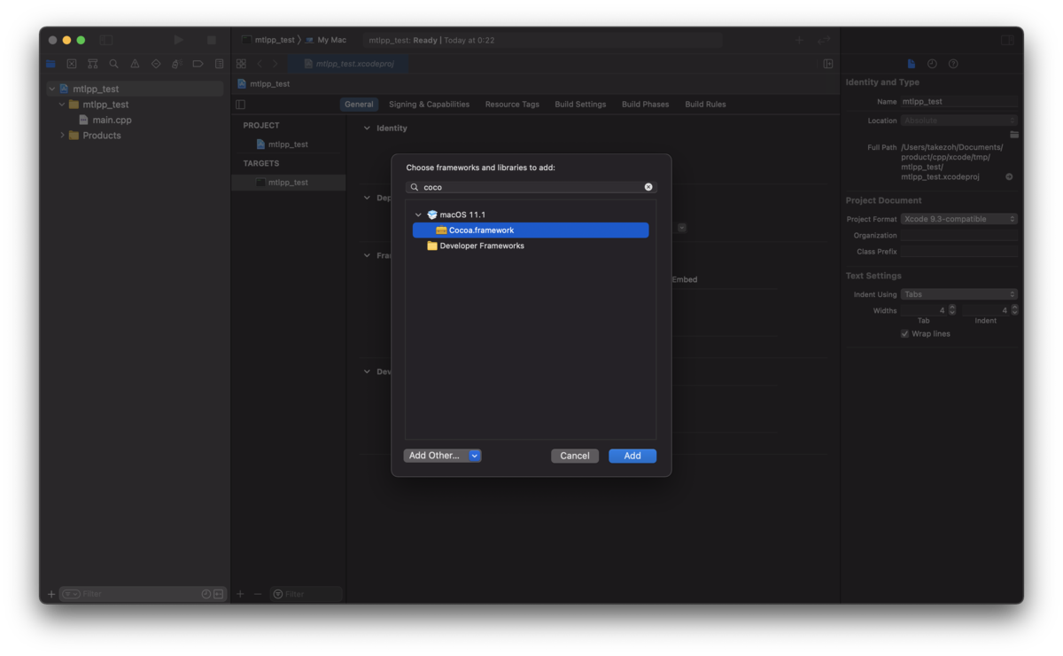Click the folder icon to choose location

coord(1014,135)
